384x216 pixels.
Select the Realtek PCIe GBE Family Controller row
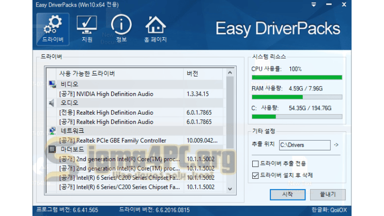(135, 141)
